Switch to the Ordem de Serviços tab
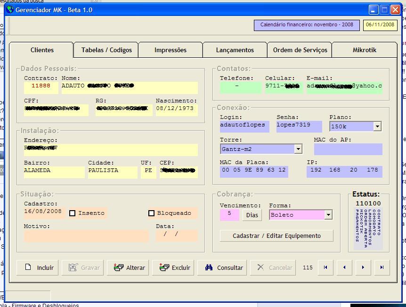 (x=300, y=50)
